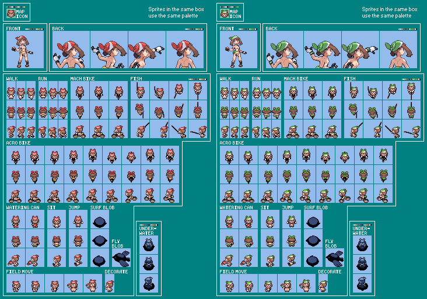
Task: Click the 'MACH BIKE' label on green sheet
Action: (296, 79)
